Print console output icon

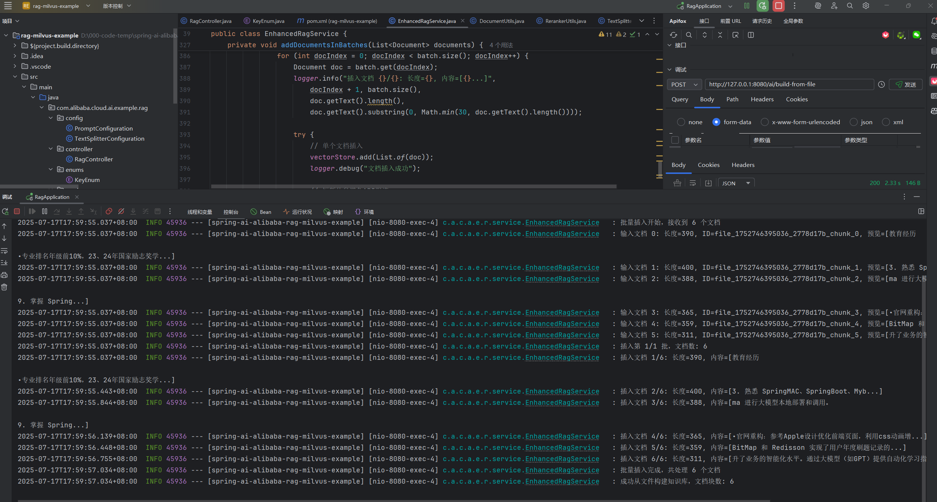[x=5, y=275]
